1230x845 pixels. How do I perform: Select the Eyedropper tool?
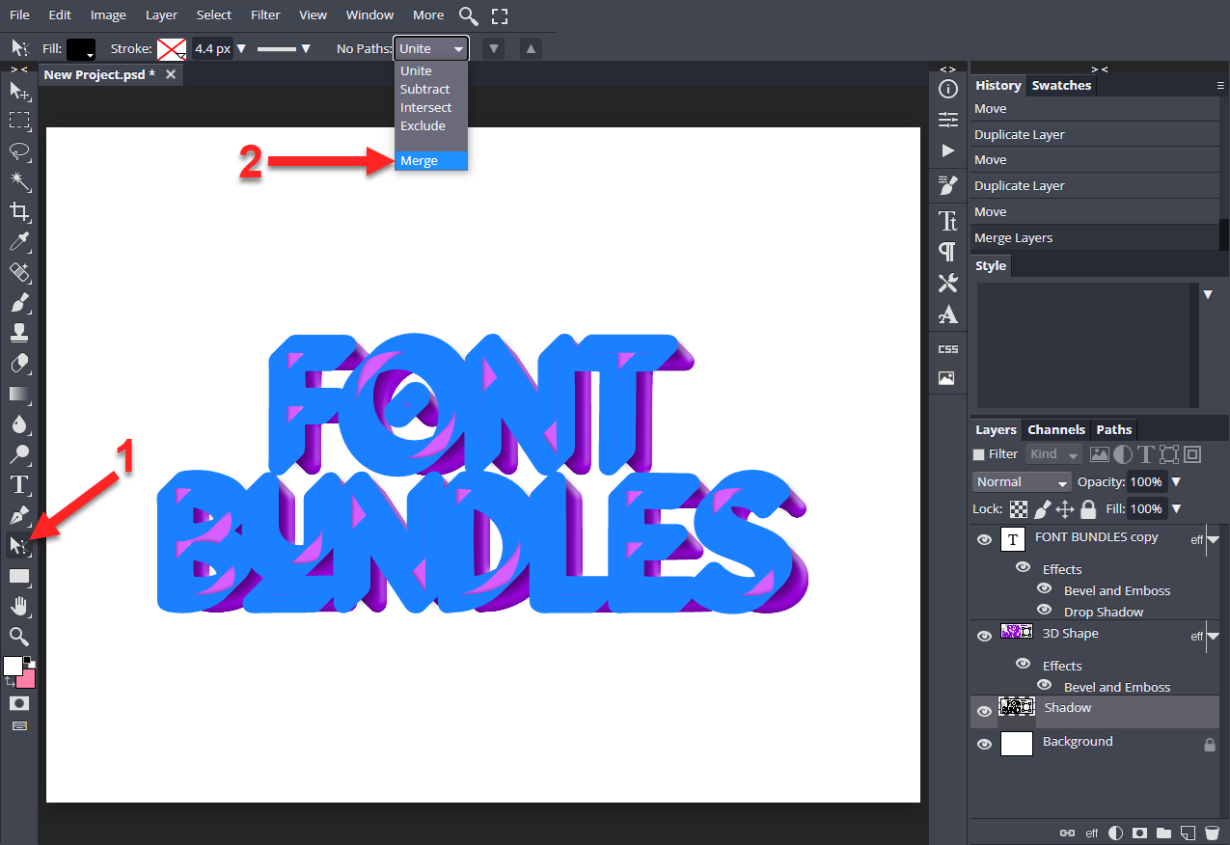pos(18,242)
